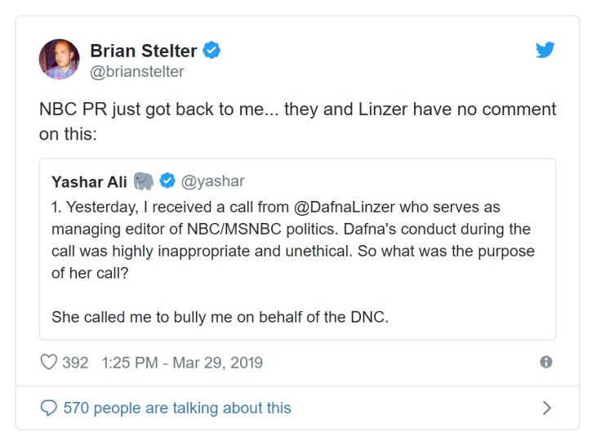This screenshot has width=601, height=446.
Task: View 570 people are talking about this
Action: point(177,407)
